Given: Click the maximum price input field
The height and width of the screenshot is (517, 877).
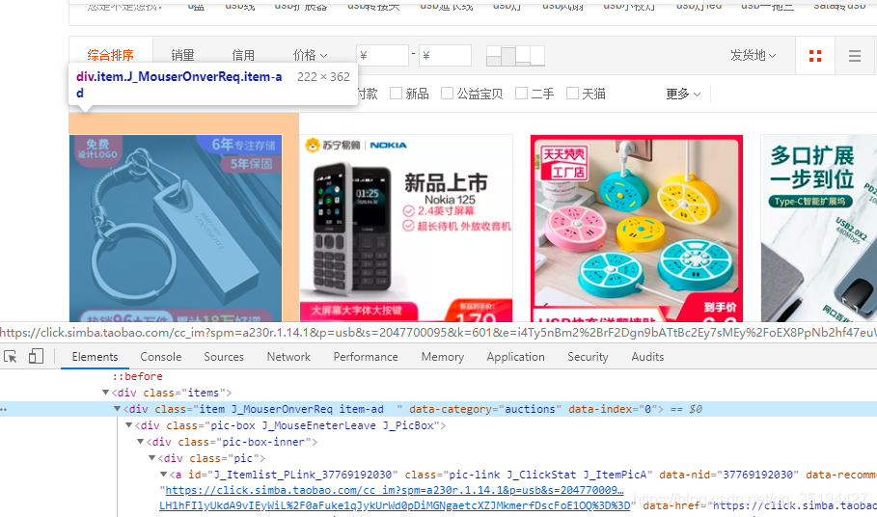Looking at the screenshot, I should (445, 55).
